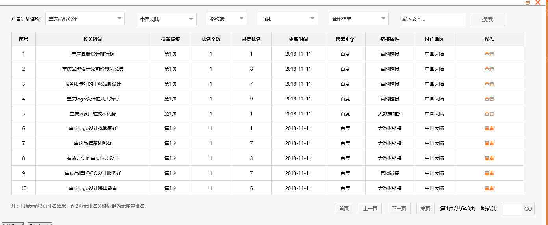Select keyword 服务质量好的王双品牌设计

coord(93,84)
